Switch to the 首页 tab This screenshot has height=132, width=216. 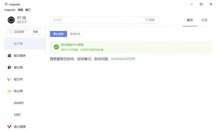pos(190,20)
